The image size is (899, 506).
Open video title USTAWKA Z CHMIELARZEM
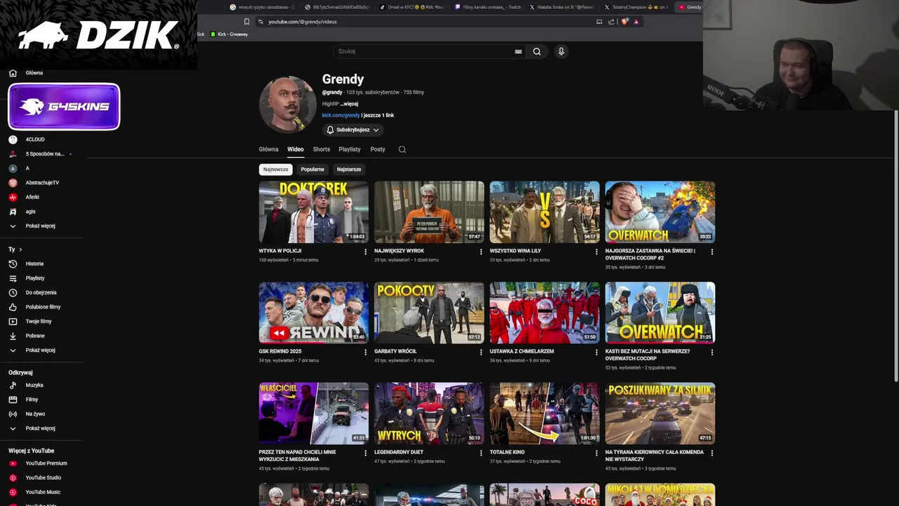522,351
